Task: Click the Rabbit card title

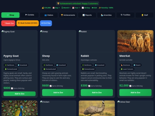Action: pos(85,56)
